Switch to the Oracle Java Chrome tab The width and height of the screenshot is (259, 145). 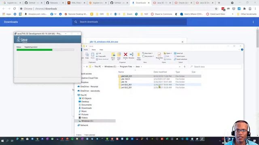[x=183, y=3]
